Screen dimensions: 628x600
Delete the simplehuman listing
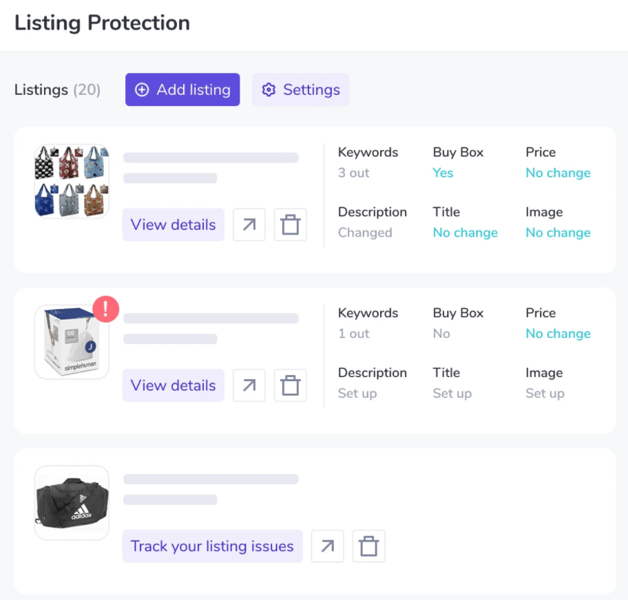(x=291, y=385)
